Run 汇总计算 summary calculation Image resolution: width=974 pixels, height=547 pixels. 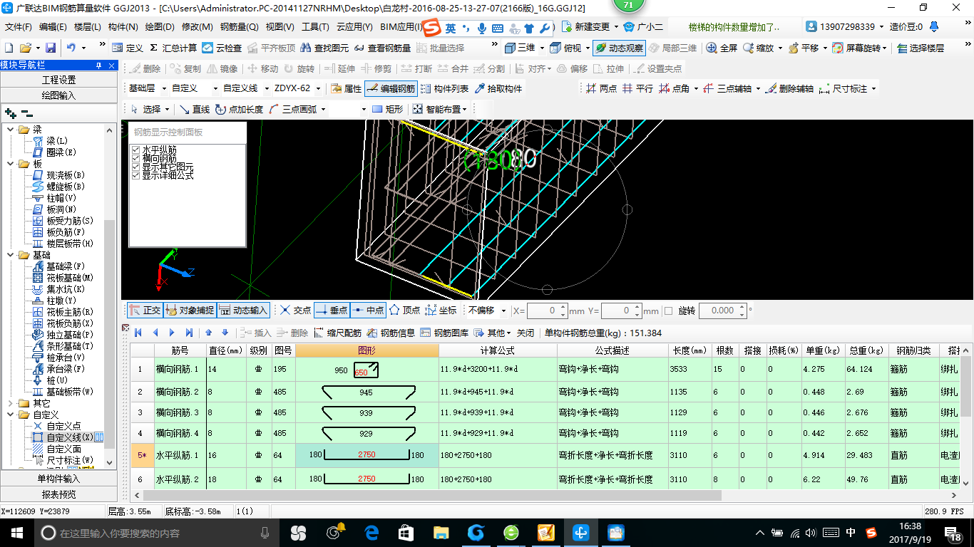pos(173,48)
